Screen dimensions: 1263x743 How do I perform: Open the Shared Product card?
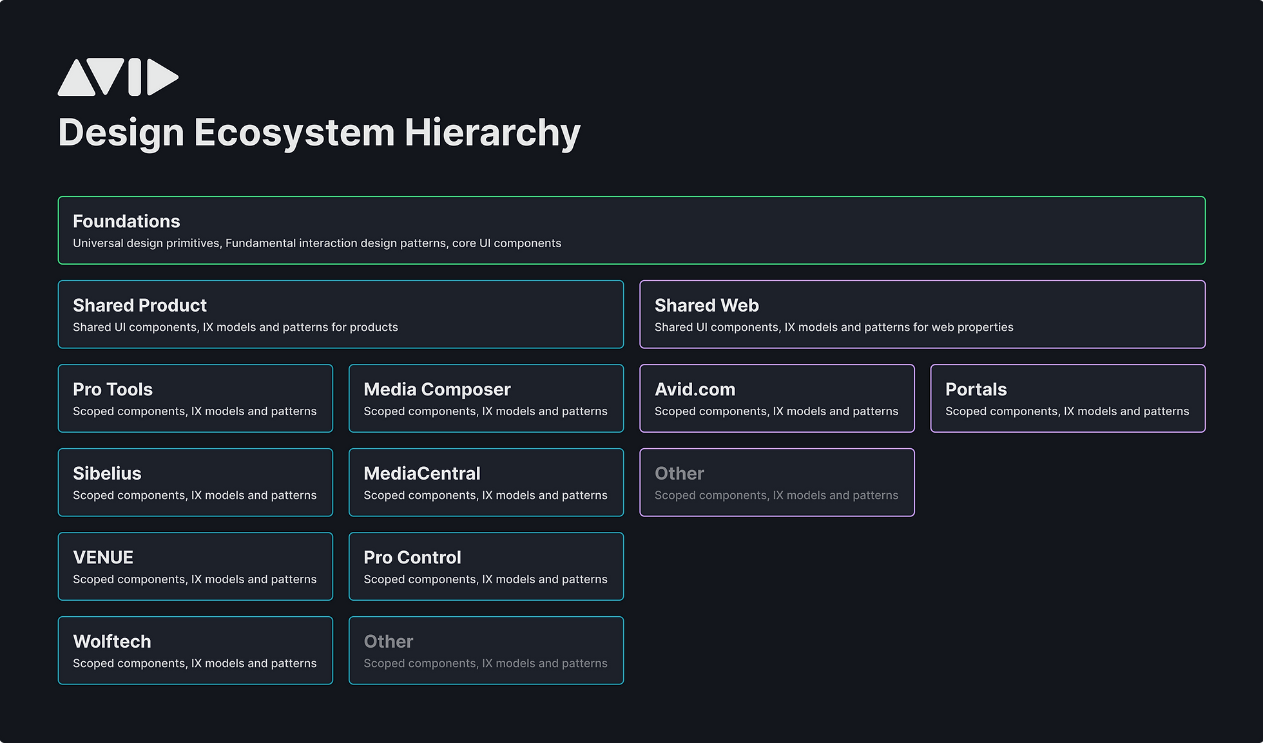[x=341, y=314]
